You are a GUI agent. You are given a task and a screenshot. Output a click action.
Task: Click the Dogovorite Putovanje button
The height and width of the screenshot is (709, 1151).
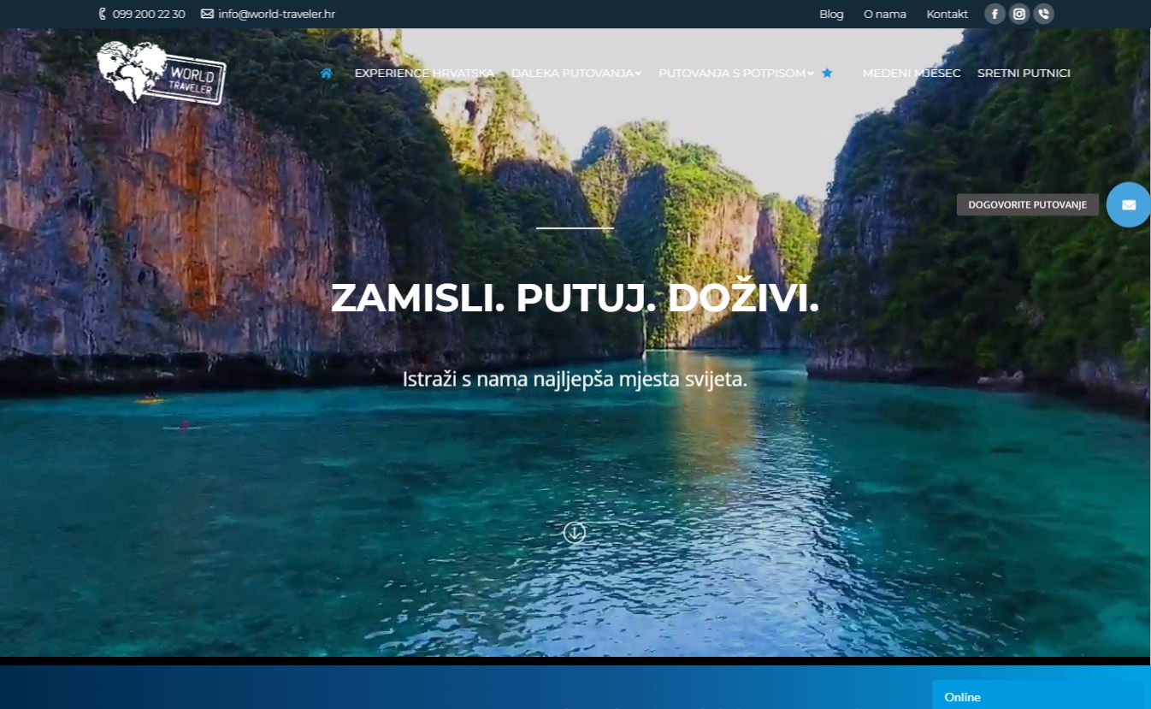[x=1028, y=204]
